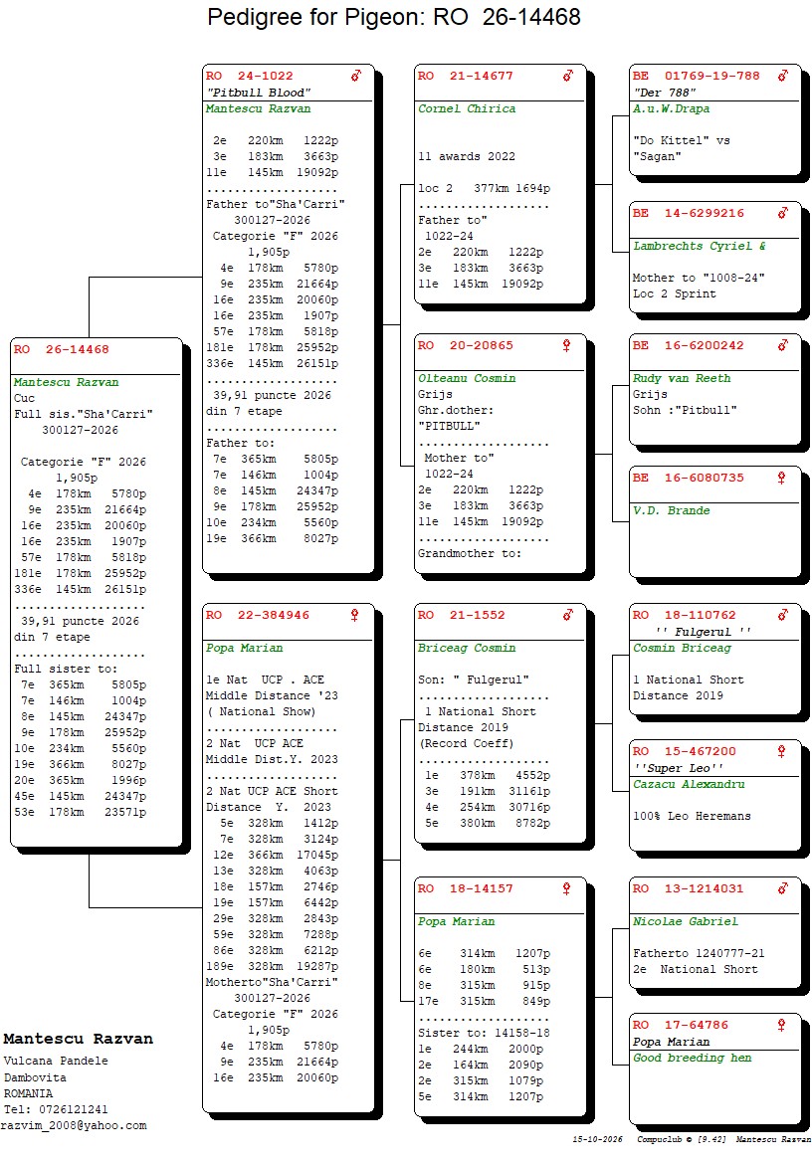Click the male symbol on card RO 21-14677

tap(568, 76)
